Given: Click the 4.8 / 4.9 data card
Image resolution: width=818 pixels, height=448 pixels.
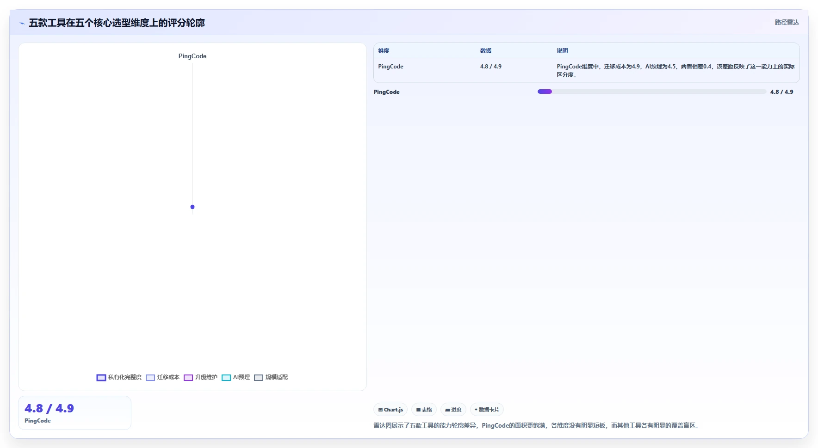Looking at the screenshot, I should click(74, 413).
